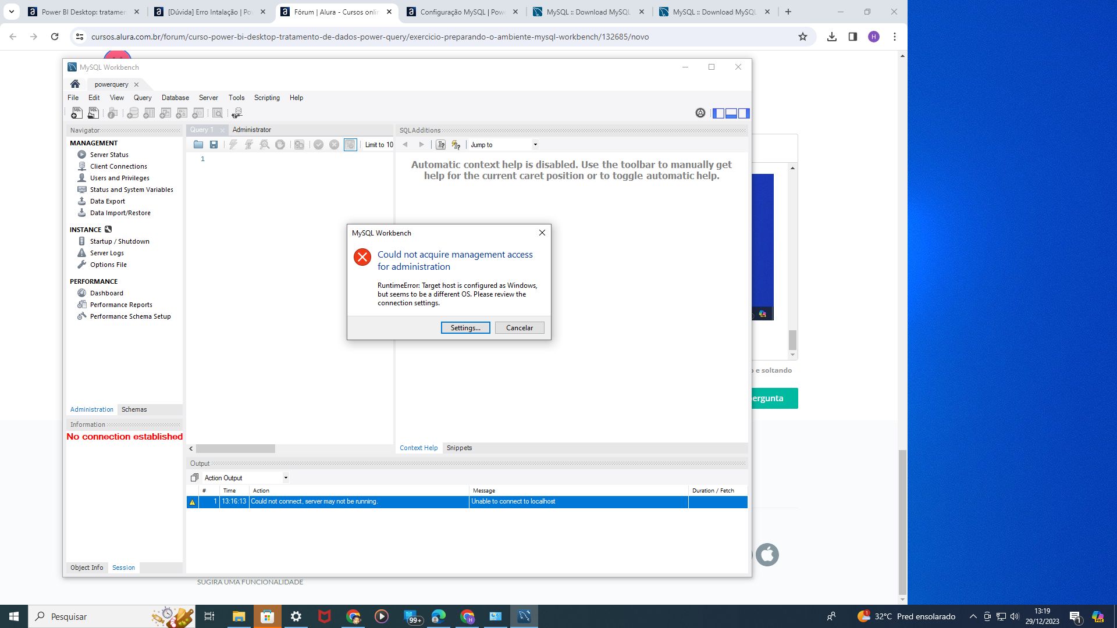Open SQL script file icon in toolbar

click(93, 113)
